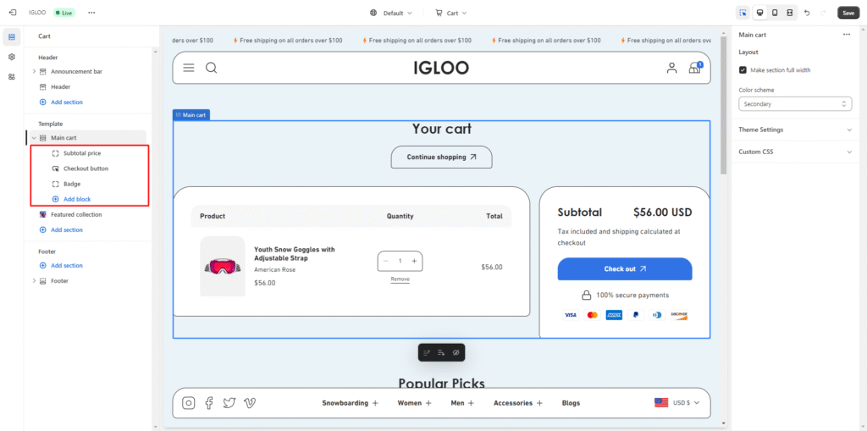867x431 pixels.
Task: Open the Color scheme dropdown
Action: click(x=794, y=103)
